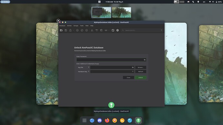Click the Edit entry pencil icon
Screen dimensions: 223x125
click(82, 30)
